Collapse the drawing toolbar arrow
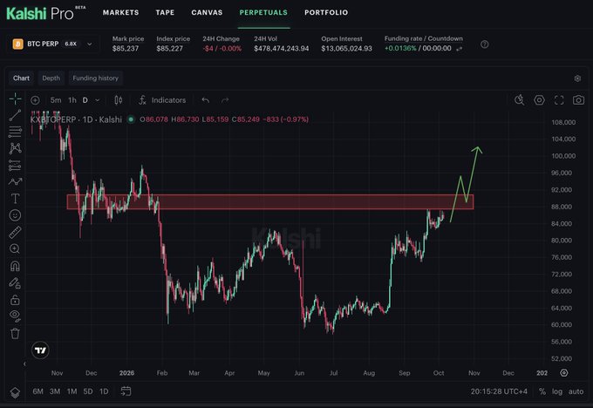Screen dimensions: 593x408 point(24,364)
